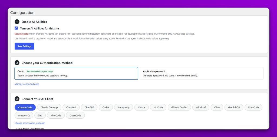
Task: Click the 'Choose your authentication method' heading
Action: click(47, 63)
